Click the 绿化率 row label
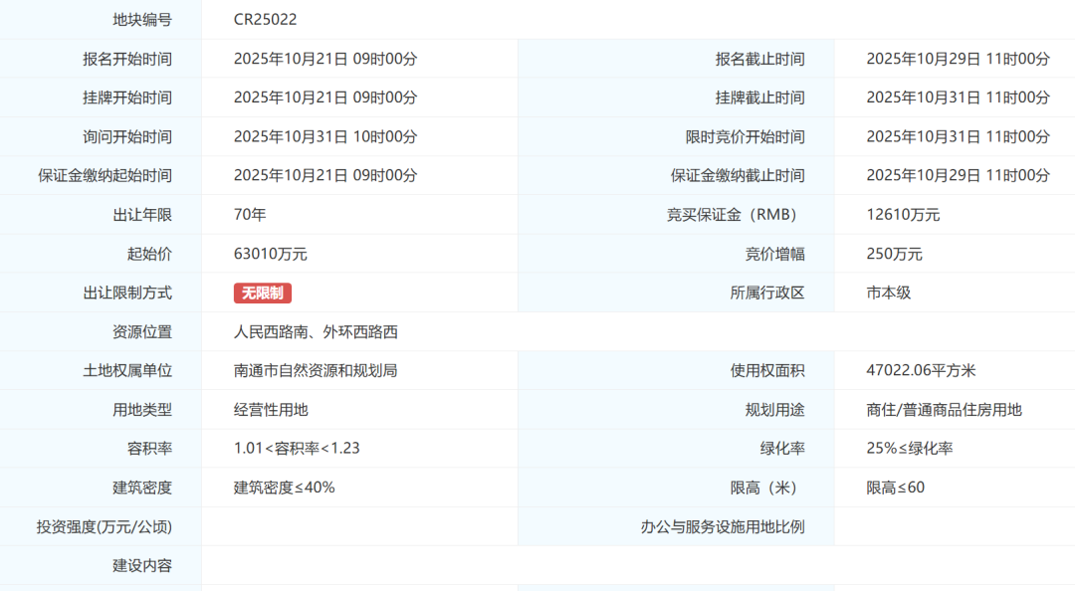This screenshot has height=591, width=1075. click(782, 449)
